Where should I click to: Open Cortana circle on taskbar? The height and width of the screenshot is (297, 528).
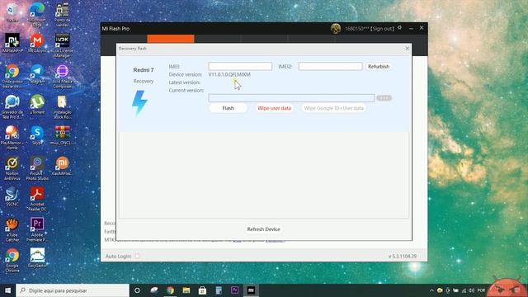[x=137, y=290]
